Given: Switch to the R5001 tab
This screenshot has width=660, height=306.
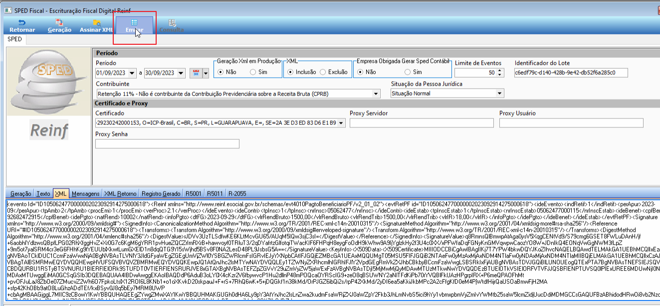Looking at the screenshot, I should click(x=194, y=194).
